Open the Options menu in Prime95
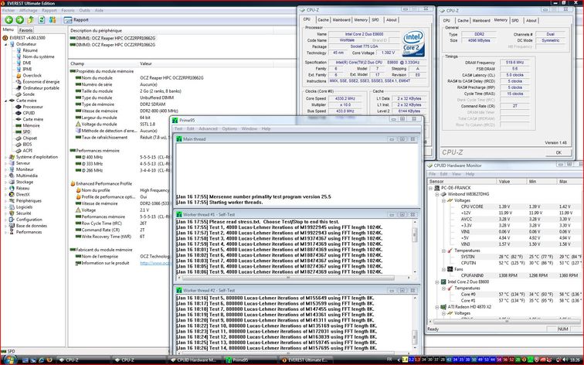Image resolution: width=584 pixels, height=365 pixels. click(x=229, y=128)
